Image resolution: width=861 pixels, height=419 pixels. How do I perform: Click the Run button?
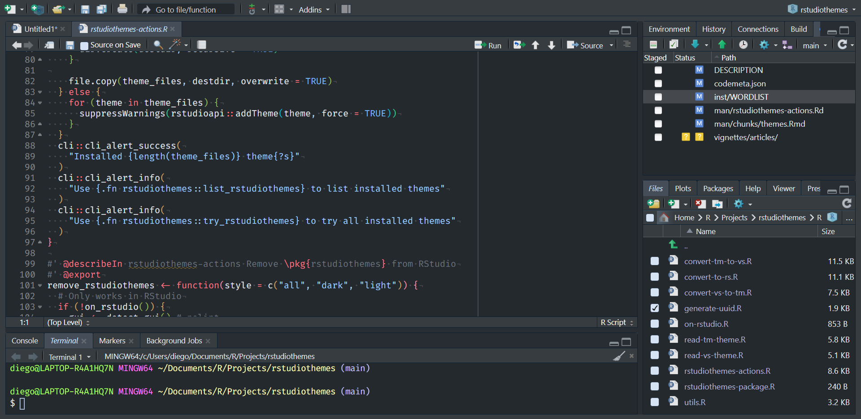(489, 45)
